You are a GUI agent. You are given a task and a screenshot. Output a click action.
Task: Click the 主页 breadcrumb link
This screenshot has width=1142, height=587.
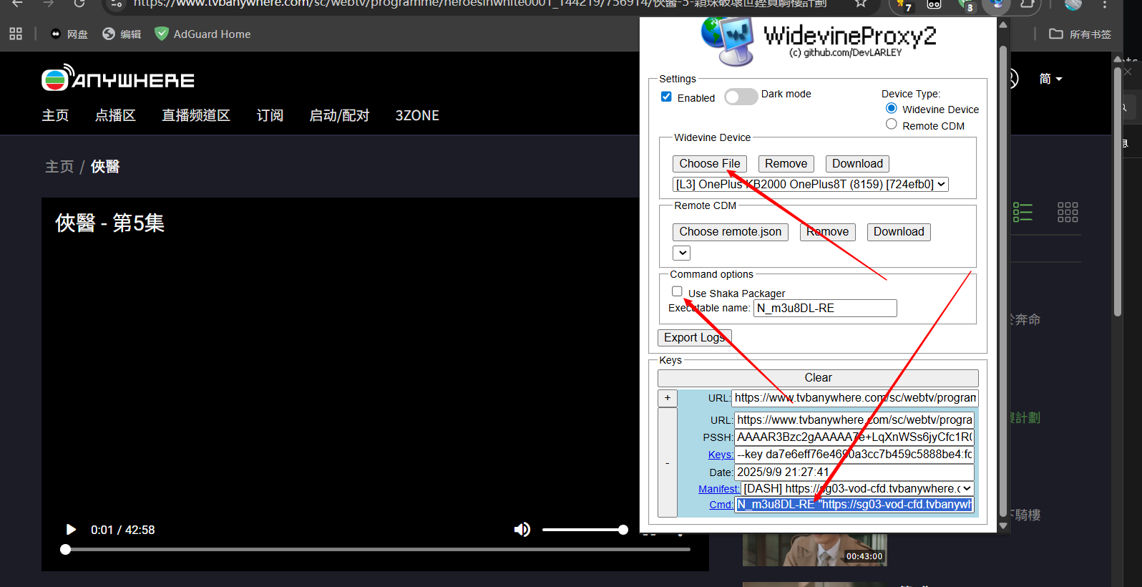[x=59, y=167]
